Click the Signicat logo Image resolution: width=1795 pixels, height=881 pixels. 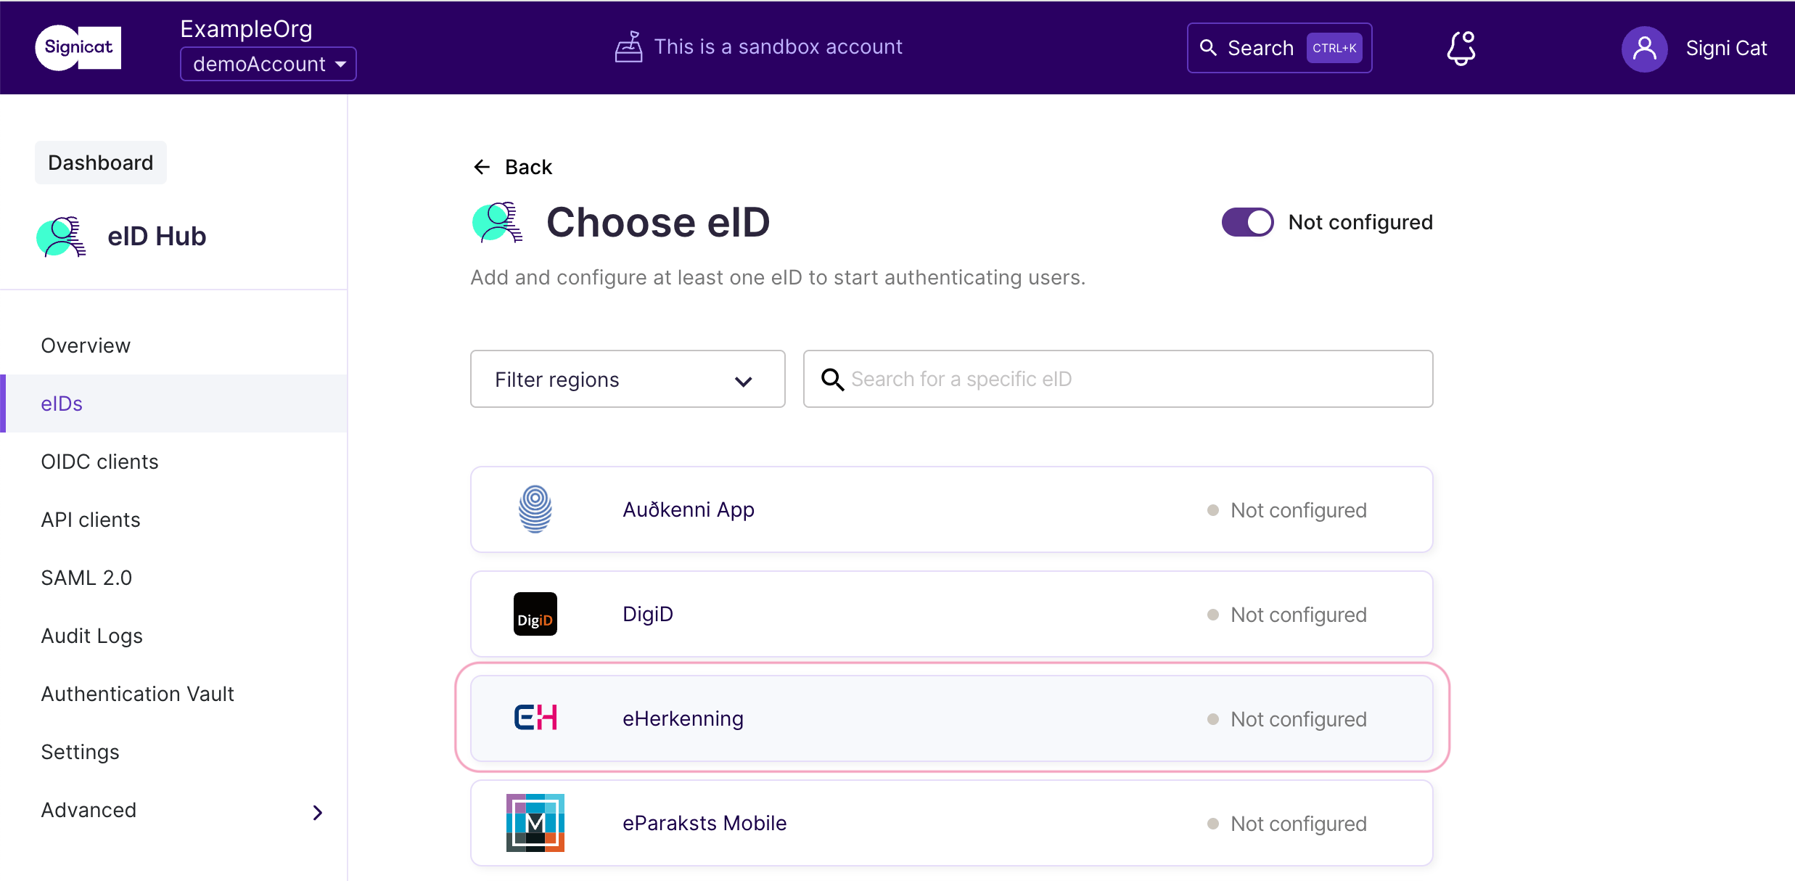click(77, 47)
